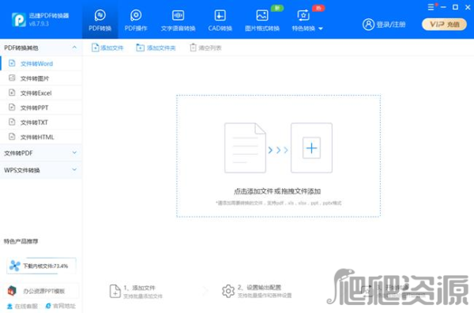474x313 pixels.
Task: Open the 特色转换 dropdown menu
Action: [x=307, y=20]
